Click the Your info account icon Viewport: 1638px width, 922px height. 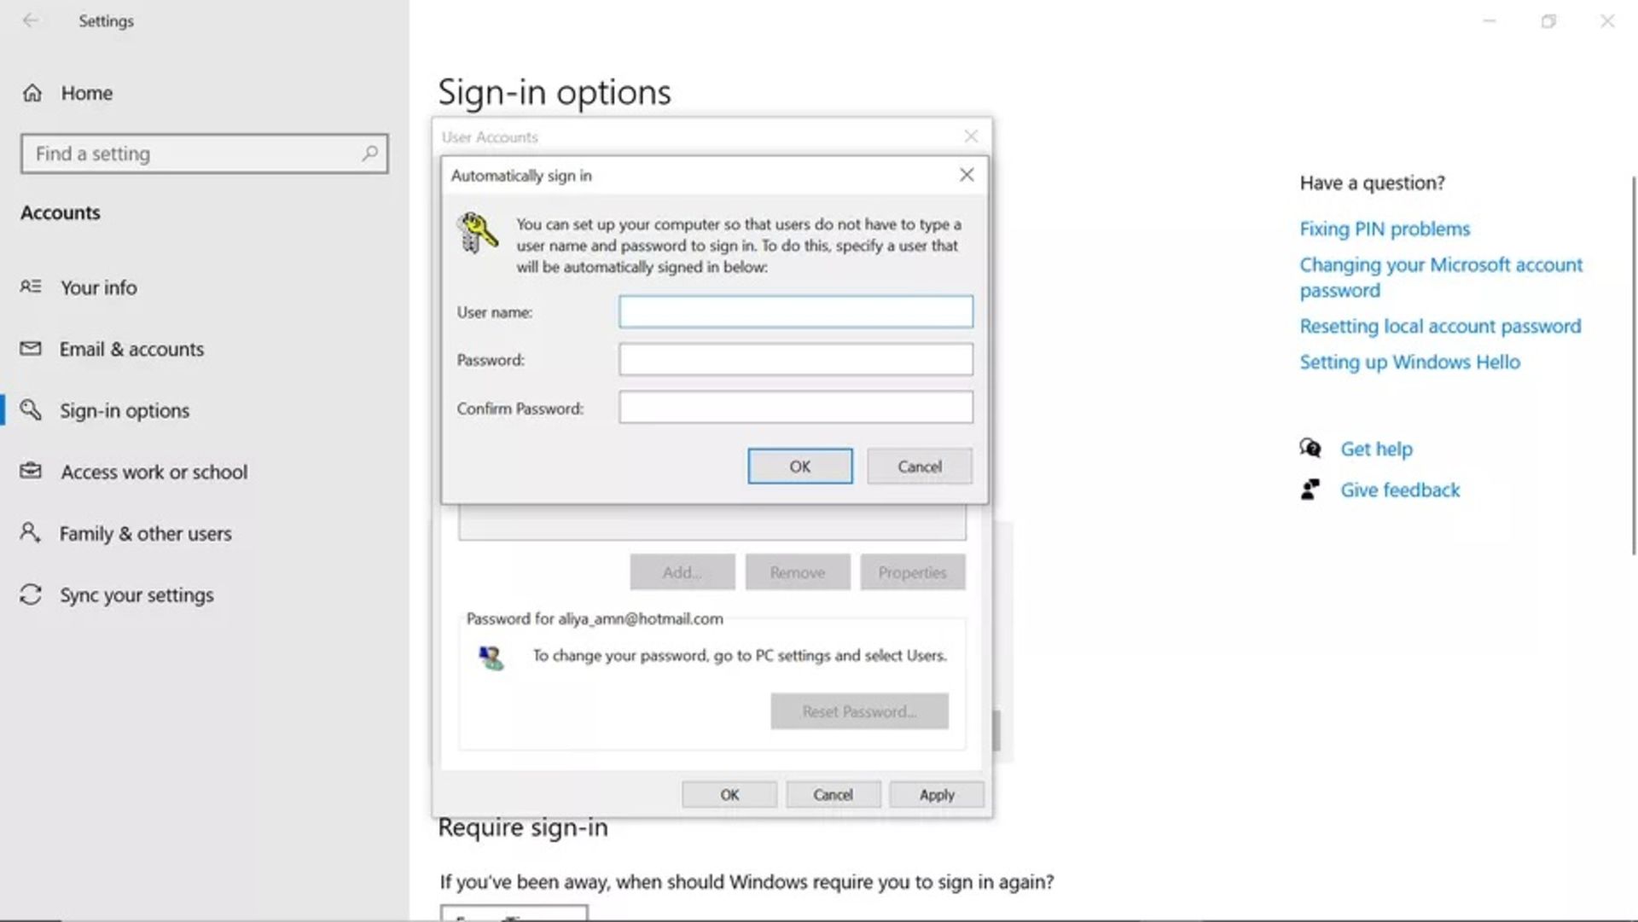32,287
